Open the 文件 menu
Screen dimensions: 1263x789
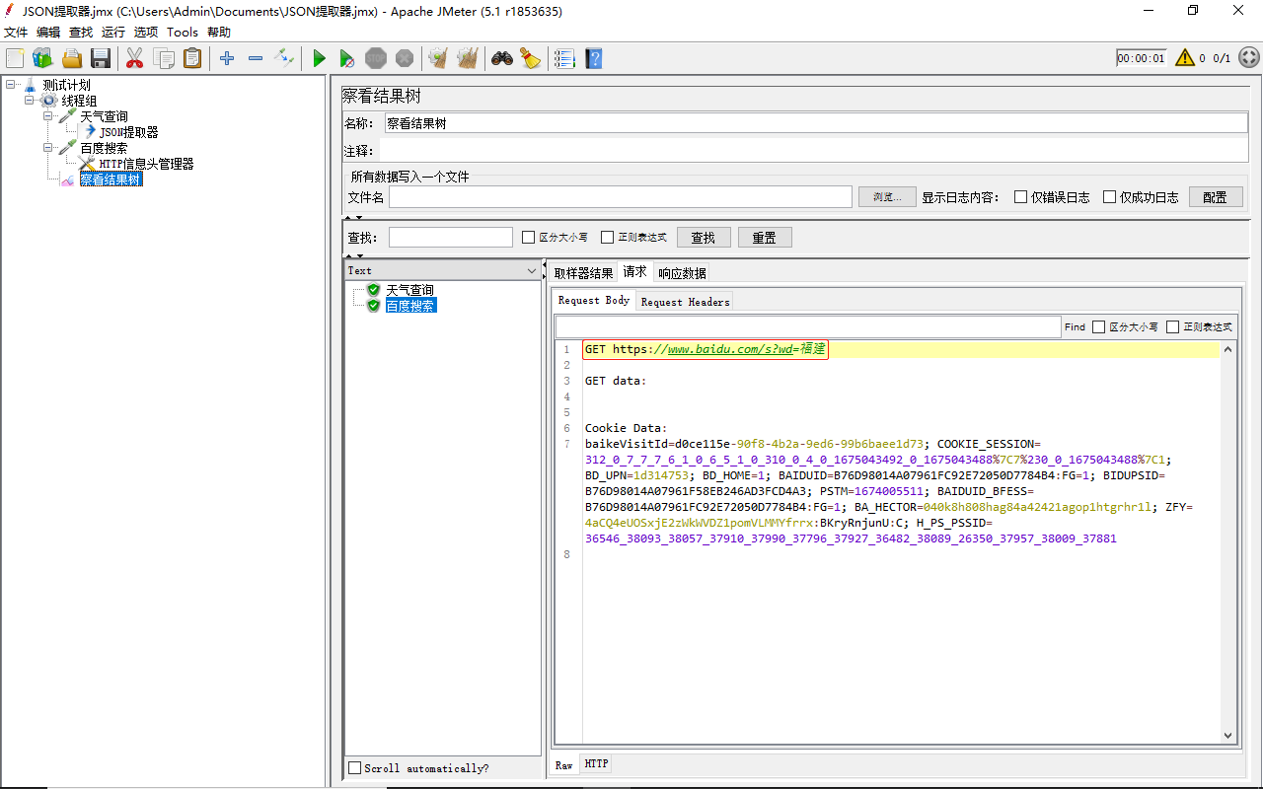coord(16,32)
